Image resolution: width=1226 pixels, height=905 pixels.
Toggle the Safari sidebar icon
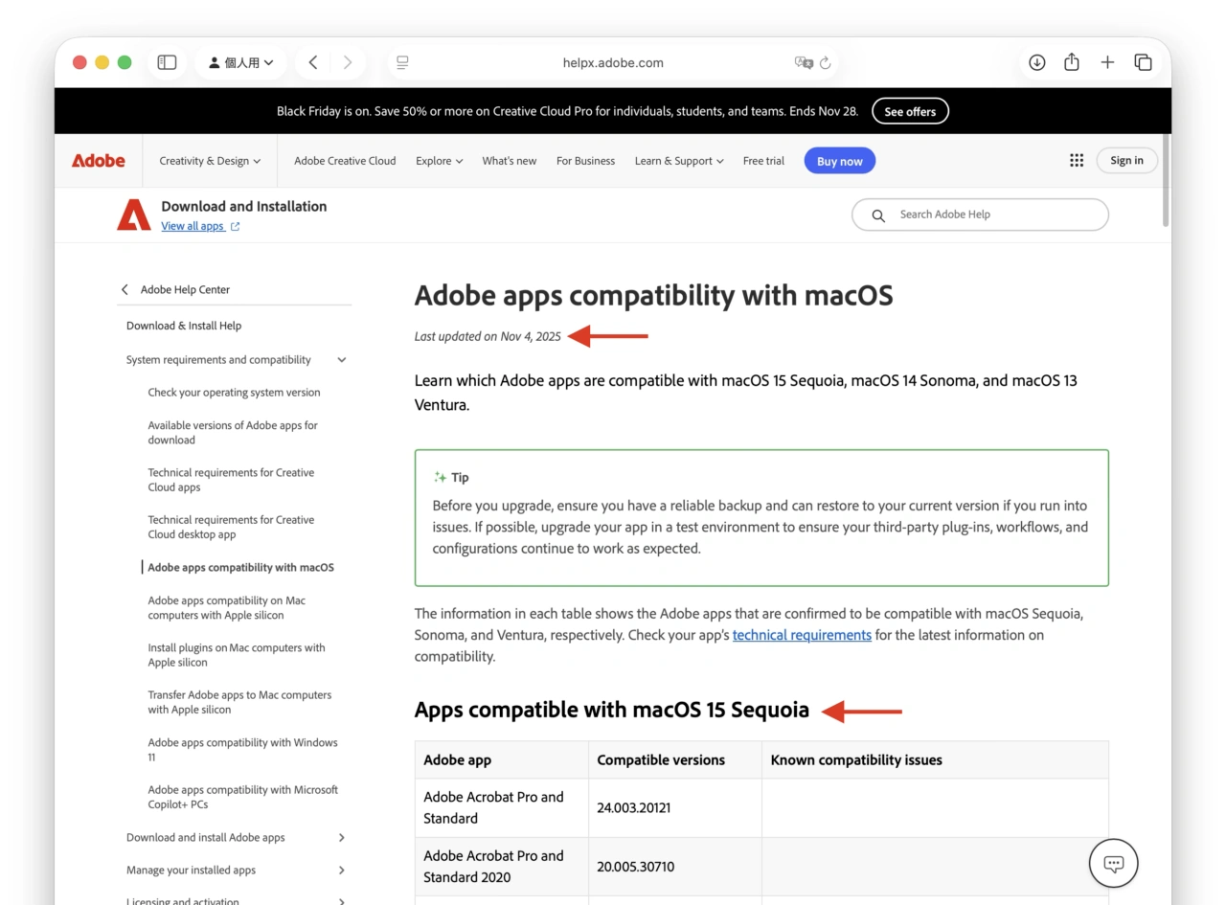[167, 61]
